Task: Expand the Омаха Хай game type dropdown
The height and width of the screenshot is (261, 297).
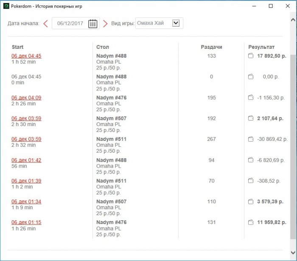Action: pyautogui.click(x=176, y=23)
